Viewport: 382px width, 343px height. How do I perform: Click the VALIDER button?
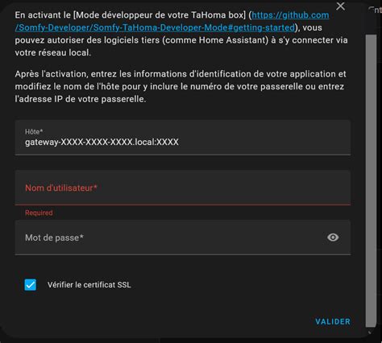[x=333, y=321]
